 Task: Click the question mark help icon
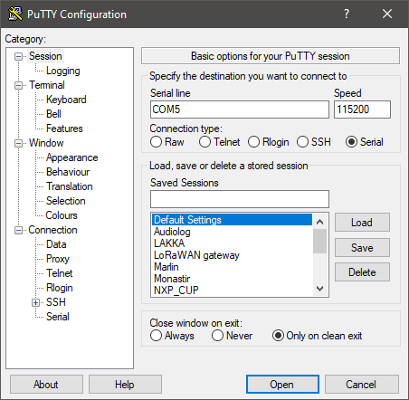click(347, 14)
